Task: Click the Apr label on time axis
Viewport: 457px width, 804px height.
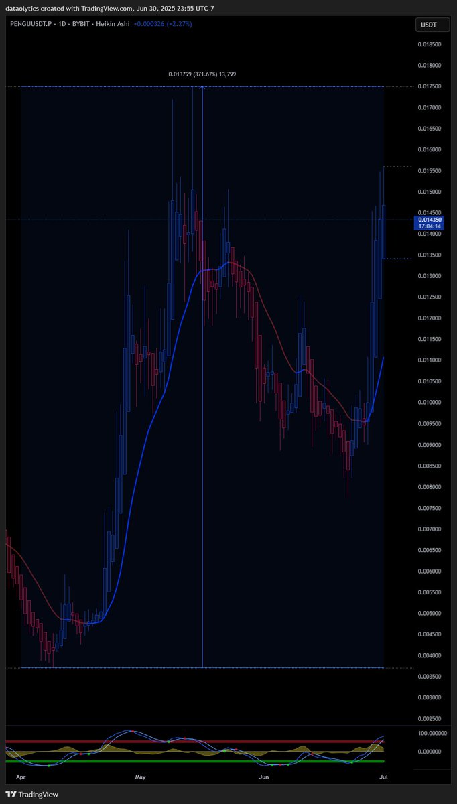Action: 20,777
